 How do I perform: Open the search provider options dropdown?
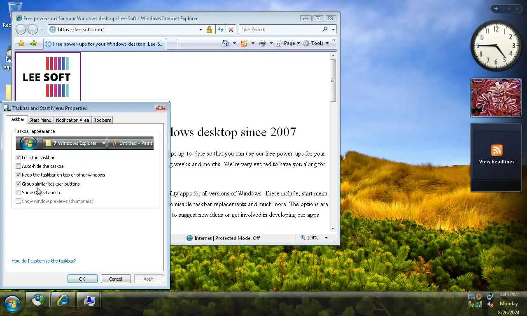click(x=333, y=30)
